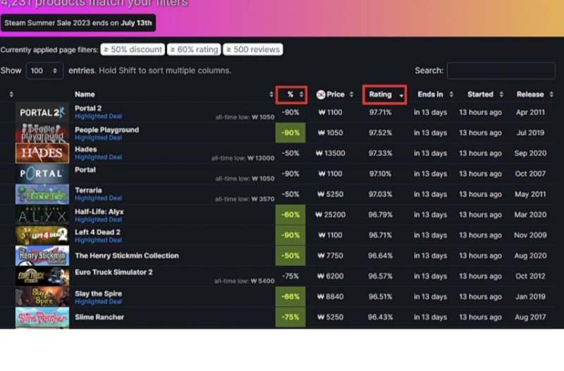
Task: Click the -75% badge for Slime Rancher
Action: click(x=290, y=317)
